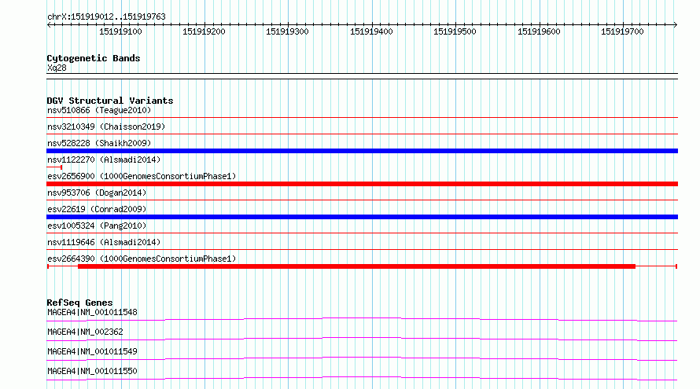The height and width of the screenshot is (389, 700).
Task: Click the RefSeq Genes track heading
Action: [79, 303]
